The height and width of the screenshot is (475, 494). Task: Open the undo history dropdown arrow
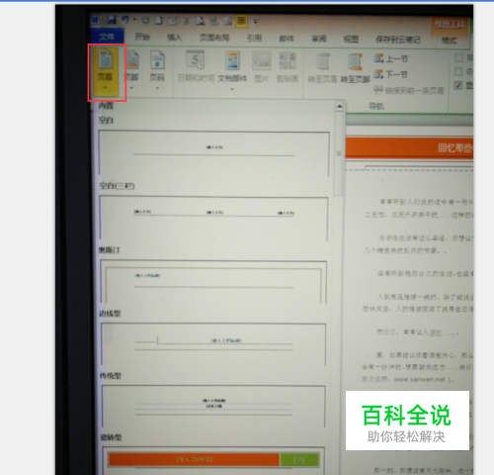tap(134, 20)
